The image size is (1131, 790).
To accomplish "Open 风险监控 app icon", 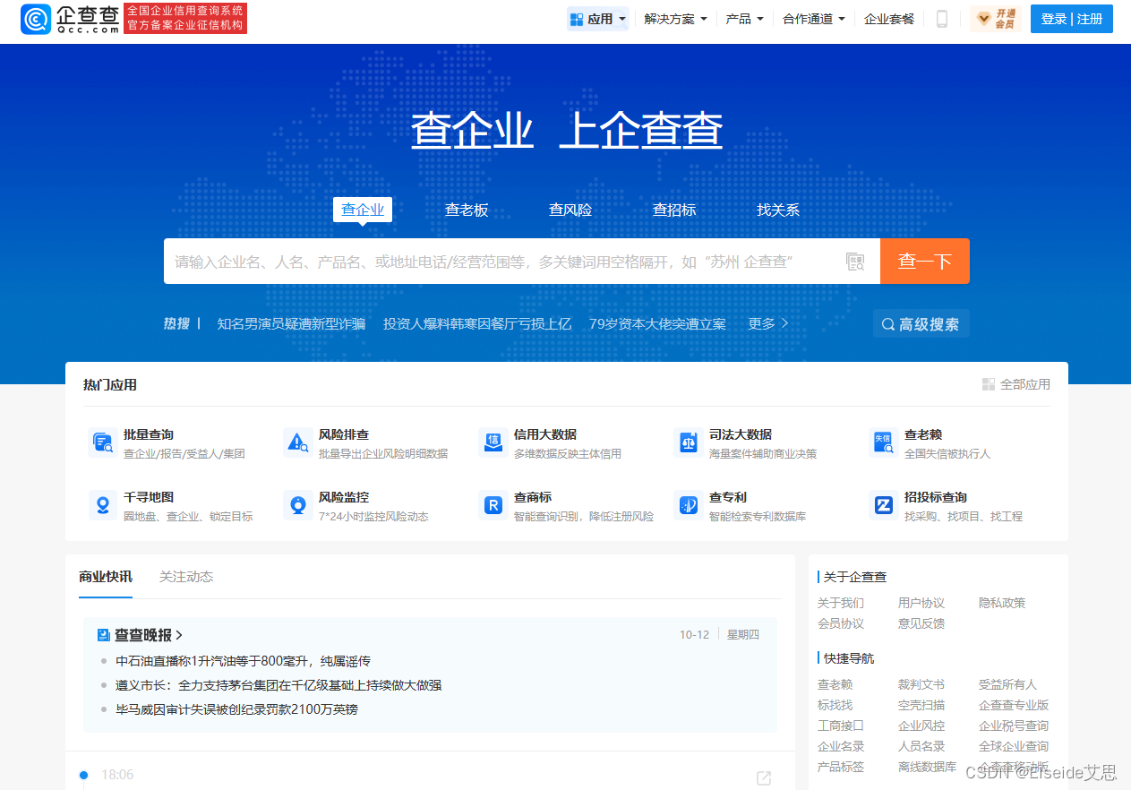I will [x=297, y=505].
